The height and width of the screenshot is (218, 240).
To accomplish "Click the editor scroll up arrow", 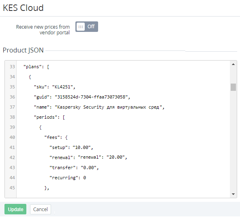I will 233,64.
